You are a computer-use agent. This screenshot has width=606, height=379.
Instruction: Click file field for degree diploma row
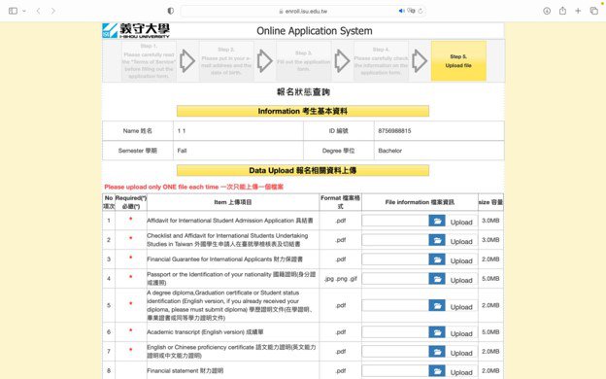coord(395,305)
